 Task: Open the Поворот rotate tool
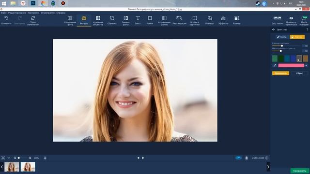[x=210, y=20]
